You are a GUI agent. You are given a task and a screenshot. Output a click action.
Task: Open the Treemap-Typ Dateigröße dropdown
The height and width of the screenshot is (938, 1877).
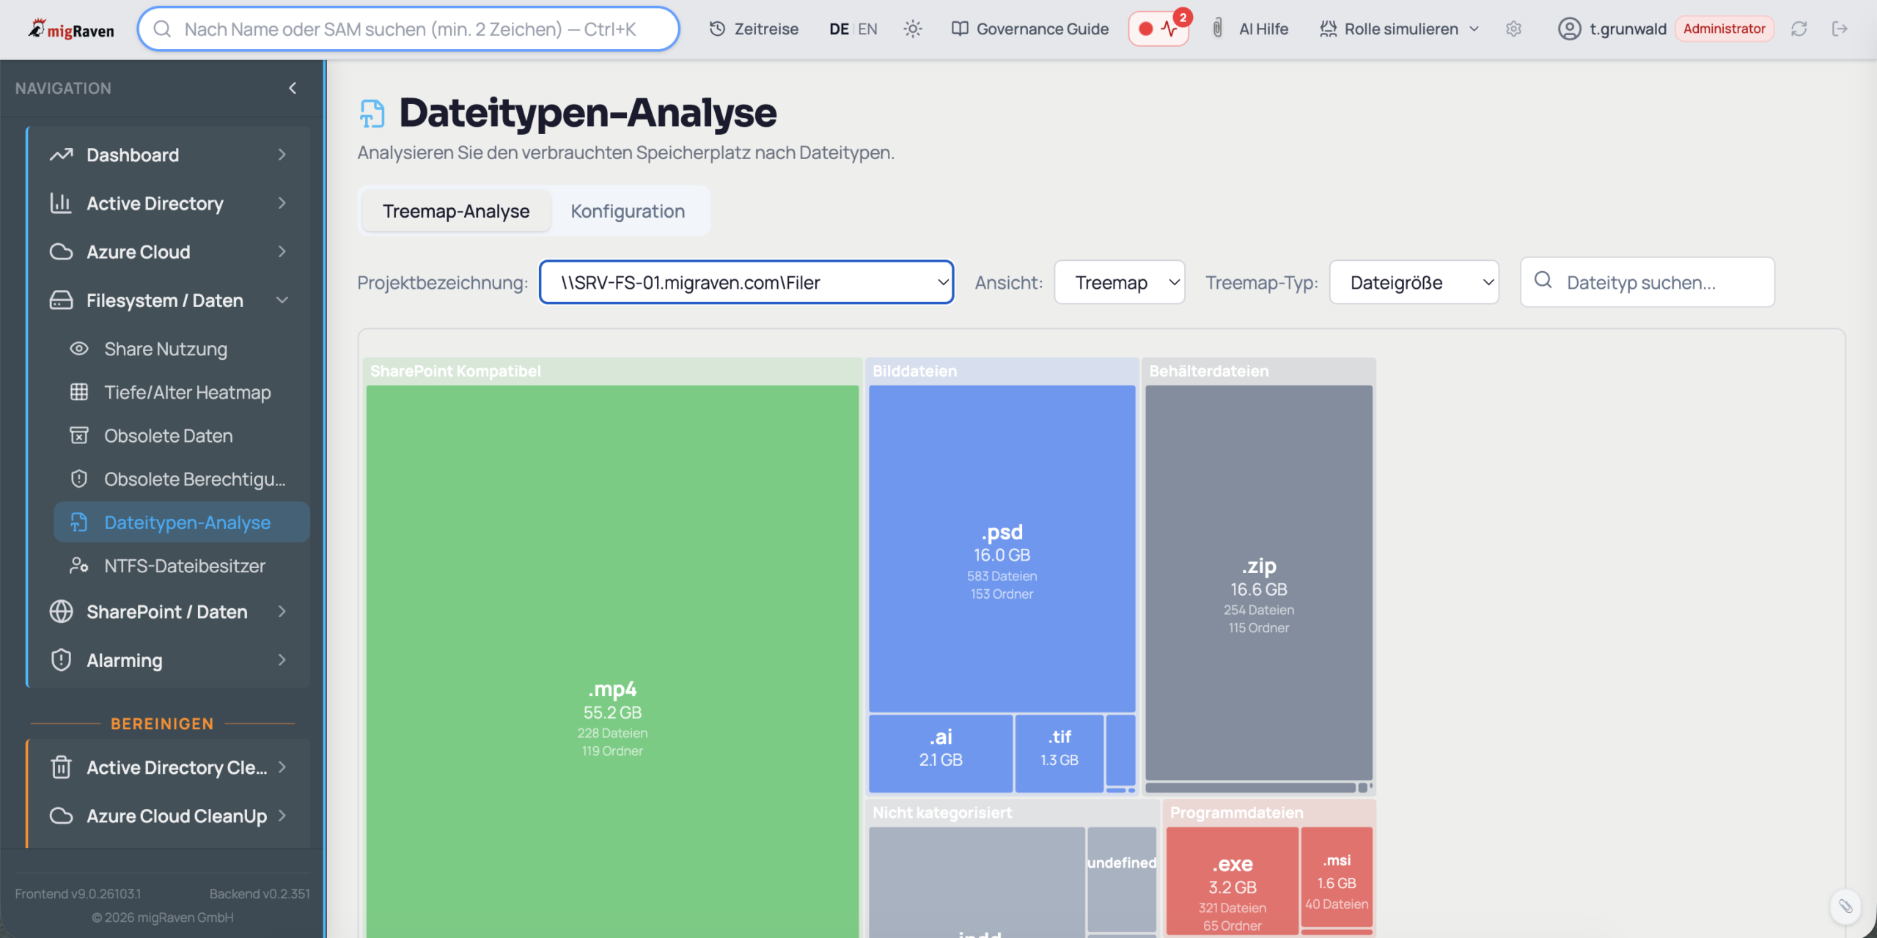click(x=1414, y=282)
